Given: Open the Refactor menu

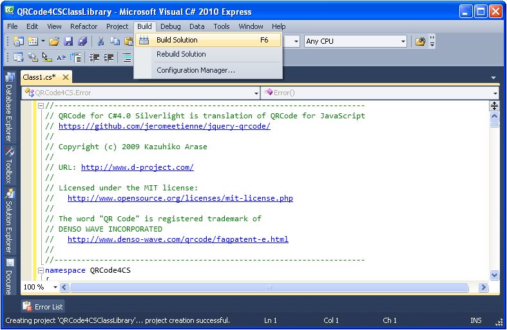Looking at the screenshot, I should [84, 26].
